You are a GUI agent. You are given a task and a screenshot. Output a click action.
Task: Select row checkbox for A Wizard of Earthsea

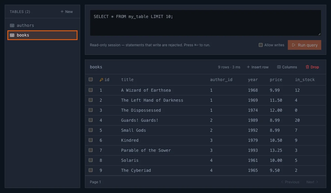click(x=90, y=90)
